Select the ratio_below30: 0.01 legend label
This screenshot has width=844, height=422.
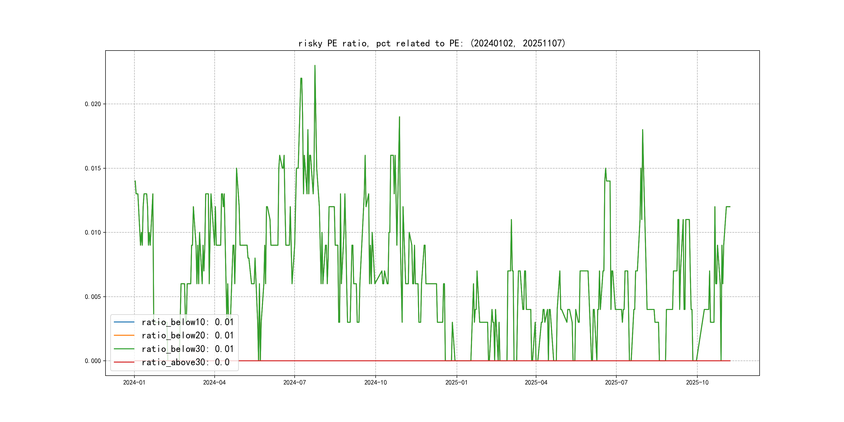[187, 349]
